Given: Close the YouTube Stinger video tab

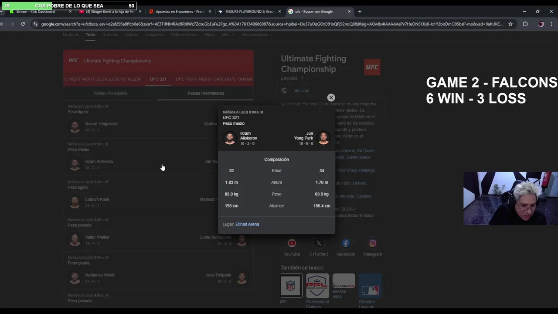Looking at the screenshot, I should [140, 12].
